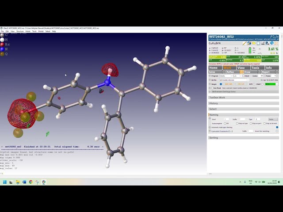Toggle the Autocomplete ON checkbox
The width and height of the screenshot is (283, 212).
(x=225, y=124)
